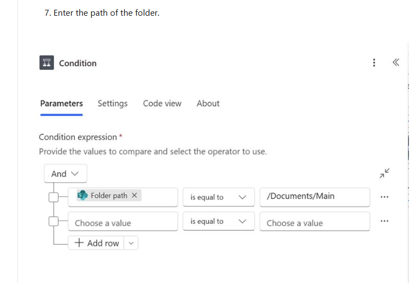Open first row's ellipsis menu
The height and width of the screenshot is (283, 410).
(385, 197)
